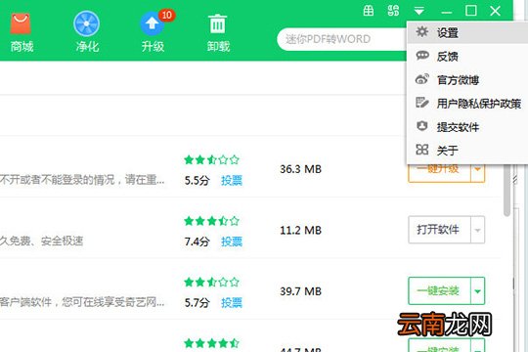
Task: Minimize the software manager window
Action: coord(446,13)
